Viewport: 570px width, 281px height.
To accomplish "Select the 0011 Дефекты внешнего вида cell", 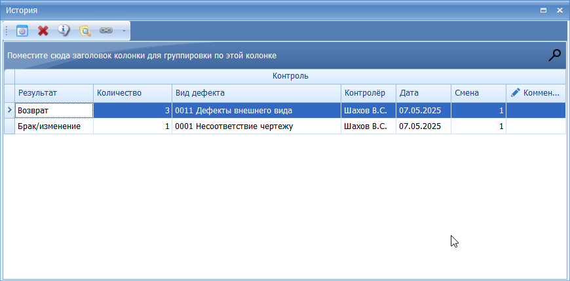I will point(256,110).
